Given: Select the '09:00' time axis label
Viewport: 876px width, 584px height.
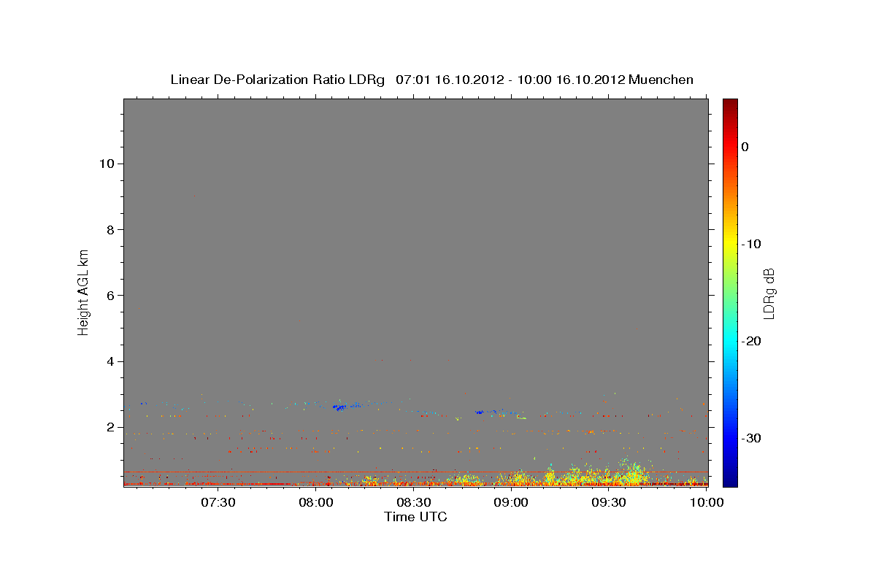Looking at the screenshot, I should (x=511, y=502).
